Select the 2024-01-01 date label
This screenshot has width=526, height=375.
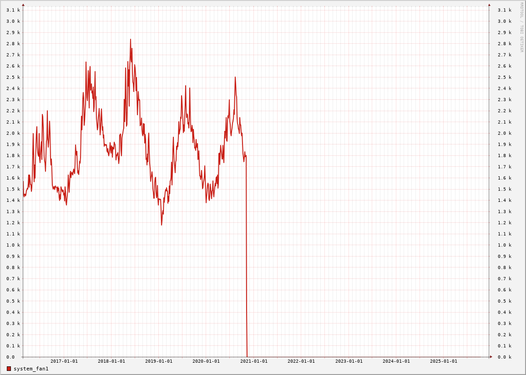point(396,361)
